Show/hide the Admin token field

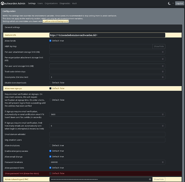159,179
